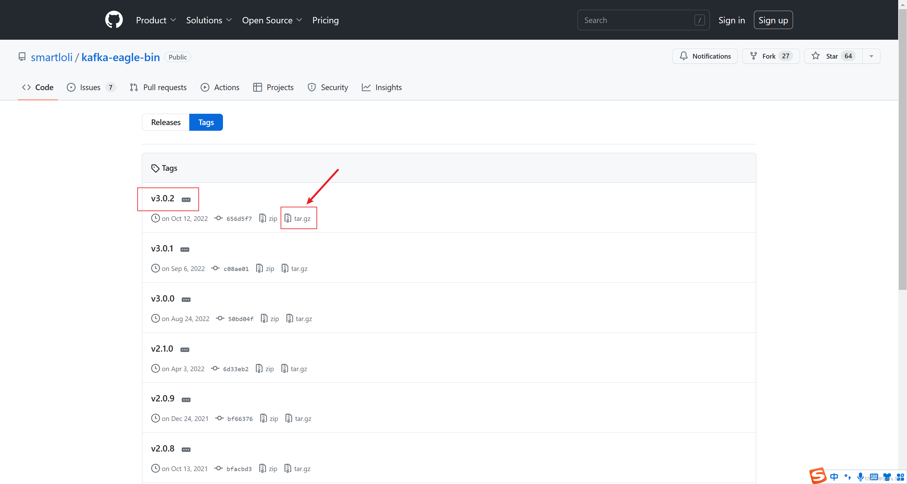907x484 pixels.
Task: Switch to the Pull requests tab
Action: tap(158, 87)
